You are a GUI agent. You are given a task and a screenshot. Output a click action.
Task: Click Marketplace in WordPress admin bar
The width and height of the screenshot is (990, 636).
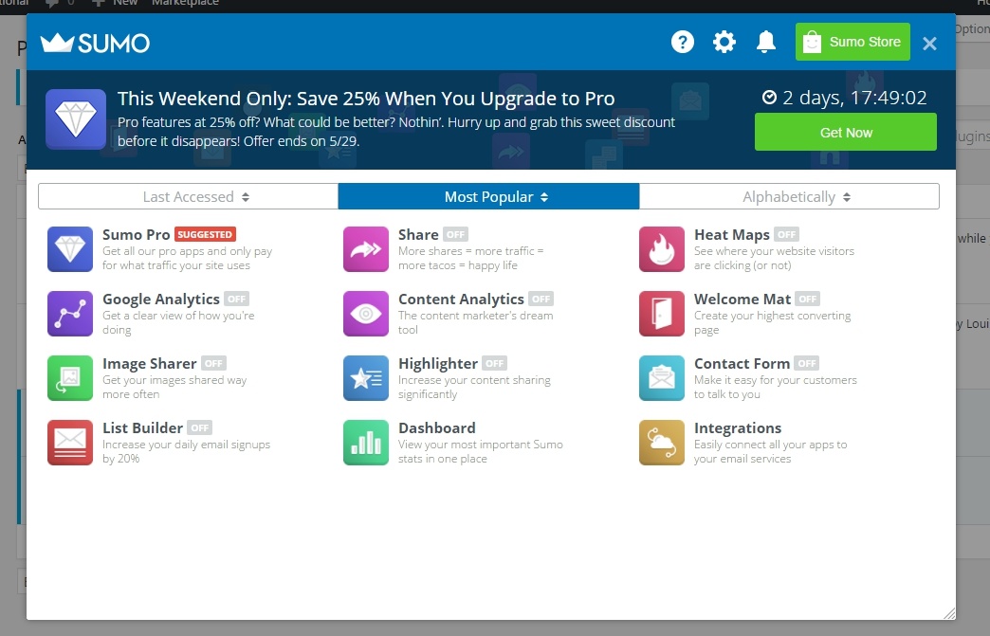click(x=185, y=3)
